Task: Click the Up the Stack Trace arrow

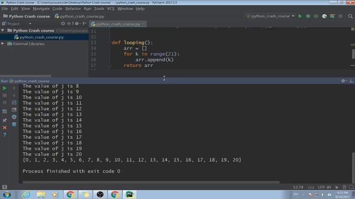Action: pos(14,88)
